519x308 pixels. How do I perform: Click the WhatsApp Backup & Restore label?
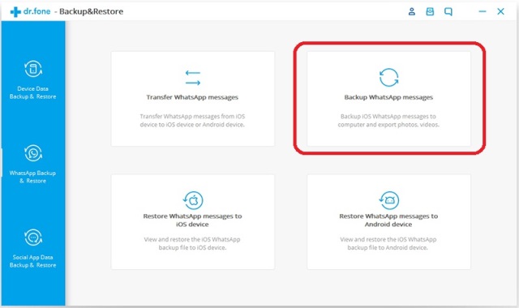click(x=32, y=177)
